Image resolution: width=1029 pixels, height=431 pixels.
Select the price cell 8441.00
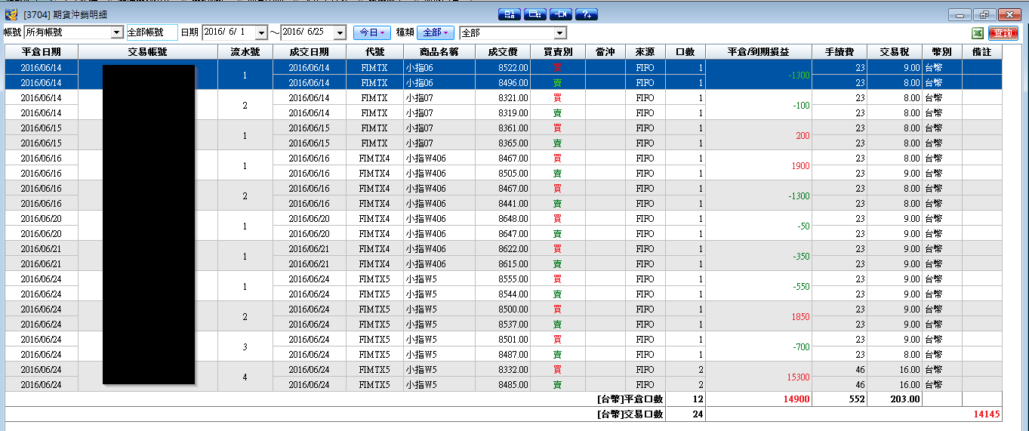pyautogui.click(x=504, y=203)
